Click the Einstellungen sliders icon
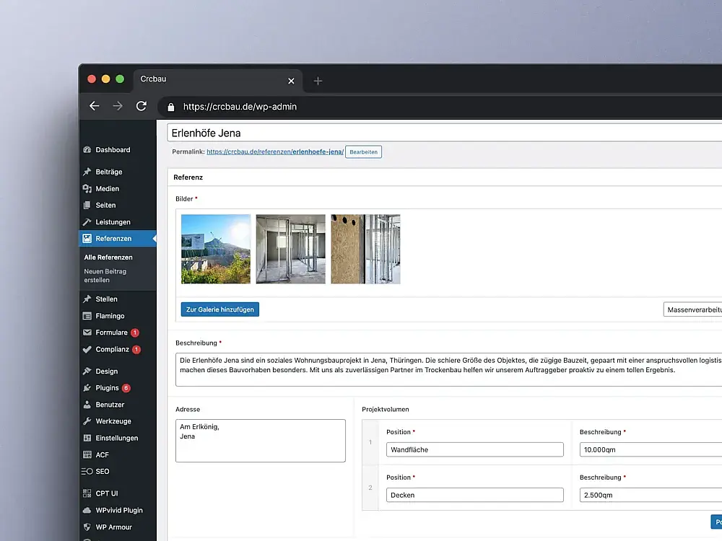Screen dimensions: 722x541 [87, 438]
